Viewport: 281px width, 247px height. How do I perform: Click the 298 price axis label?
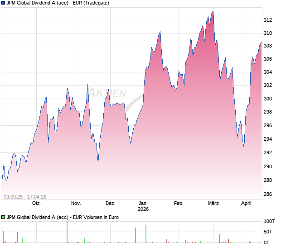268,112
